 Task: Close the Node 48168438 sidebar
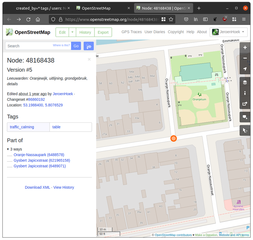[x=89, y=59]
